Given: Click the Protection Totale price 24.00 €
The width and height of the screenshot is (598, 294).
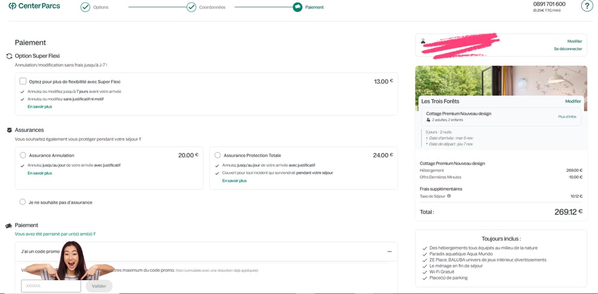Looking at the screenshot, I should [383, 155].
